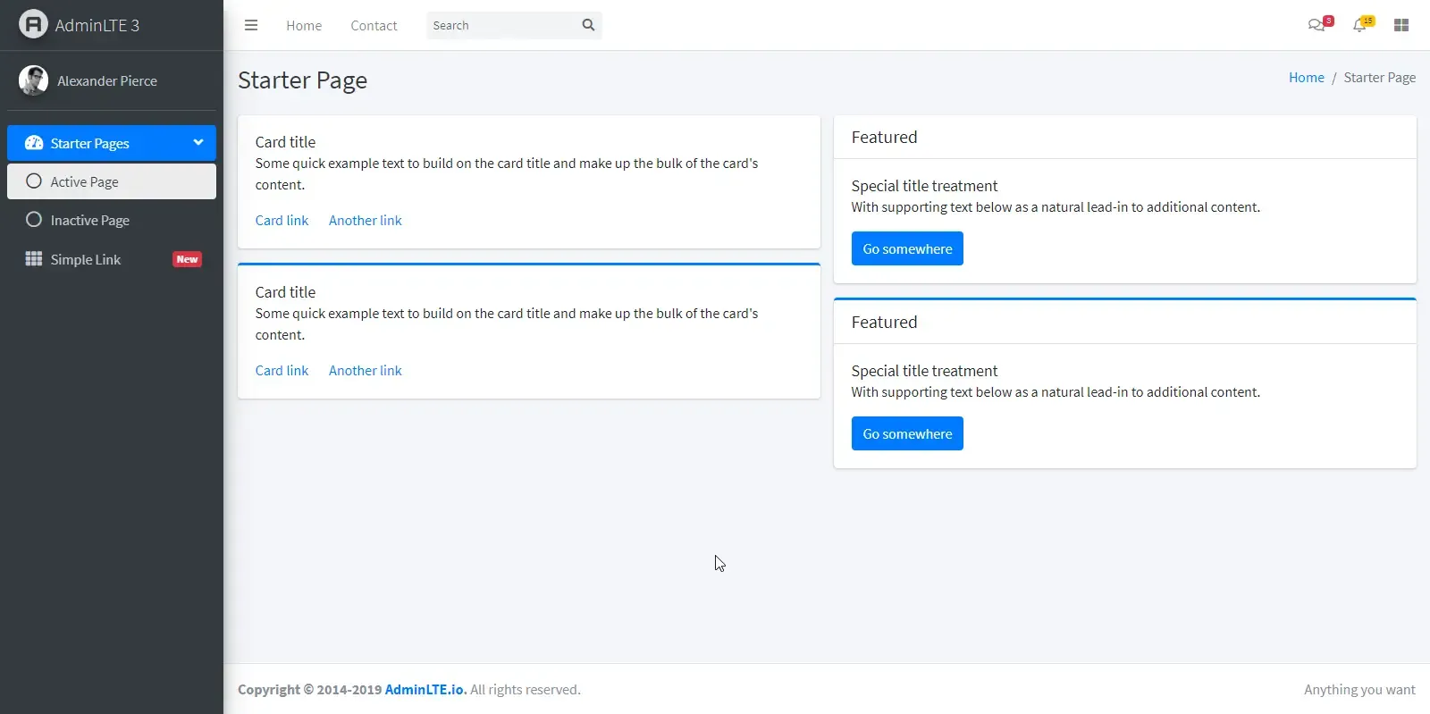Select Starter Pages in the sidebar
Image resolution: width=1430 pixels, height=714 pixels.
tap(112, 143)
